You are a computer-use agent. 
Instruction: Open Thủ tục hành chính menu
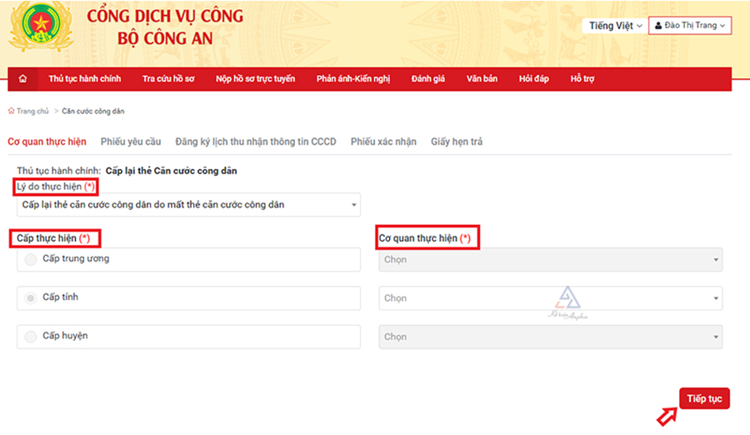tap(85, 79)
